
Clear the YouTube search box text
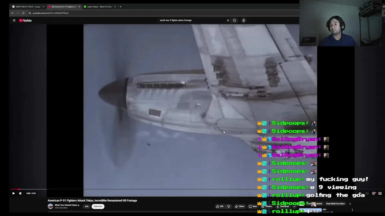coord(228,20)
